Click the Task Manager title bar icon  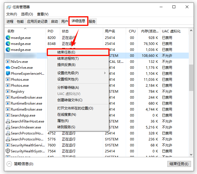(9, 7)
